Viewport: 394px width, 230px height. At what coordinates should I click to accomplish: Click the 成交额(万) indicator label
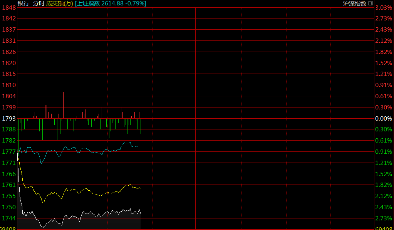[59, 3]
